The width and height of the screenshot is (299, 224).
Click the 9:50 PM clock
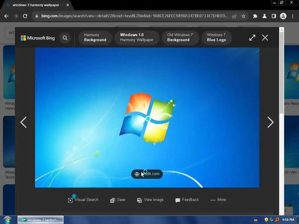coord(288,220)
